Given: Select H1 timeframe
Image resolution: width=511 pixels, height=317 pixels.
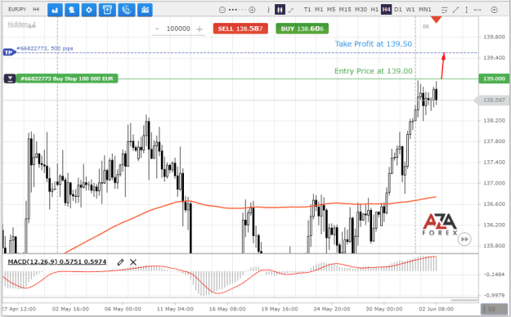Looking at the screenshot, I should click(x=374, y=10).
